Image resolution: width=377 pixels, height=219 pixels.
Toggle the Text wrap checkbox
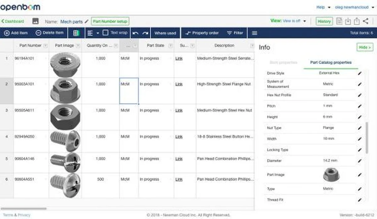coord(106,33)
